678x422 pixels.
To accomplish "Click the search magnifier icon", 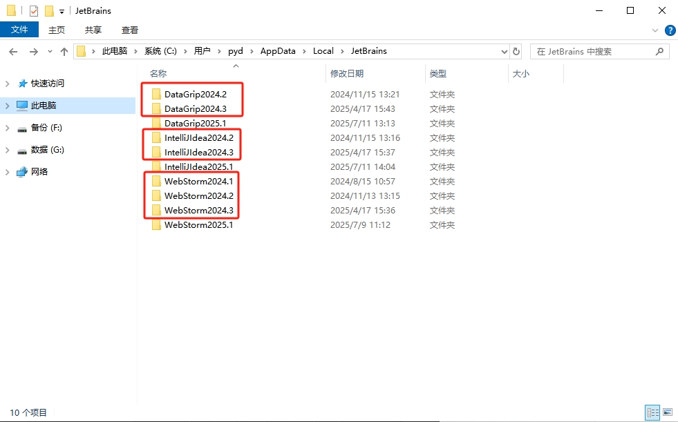I will [x=659, y=51].
